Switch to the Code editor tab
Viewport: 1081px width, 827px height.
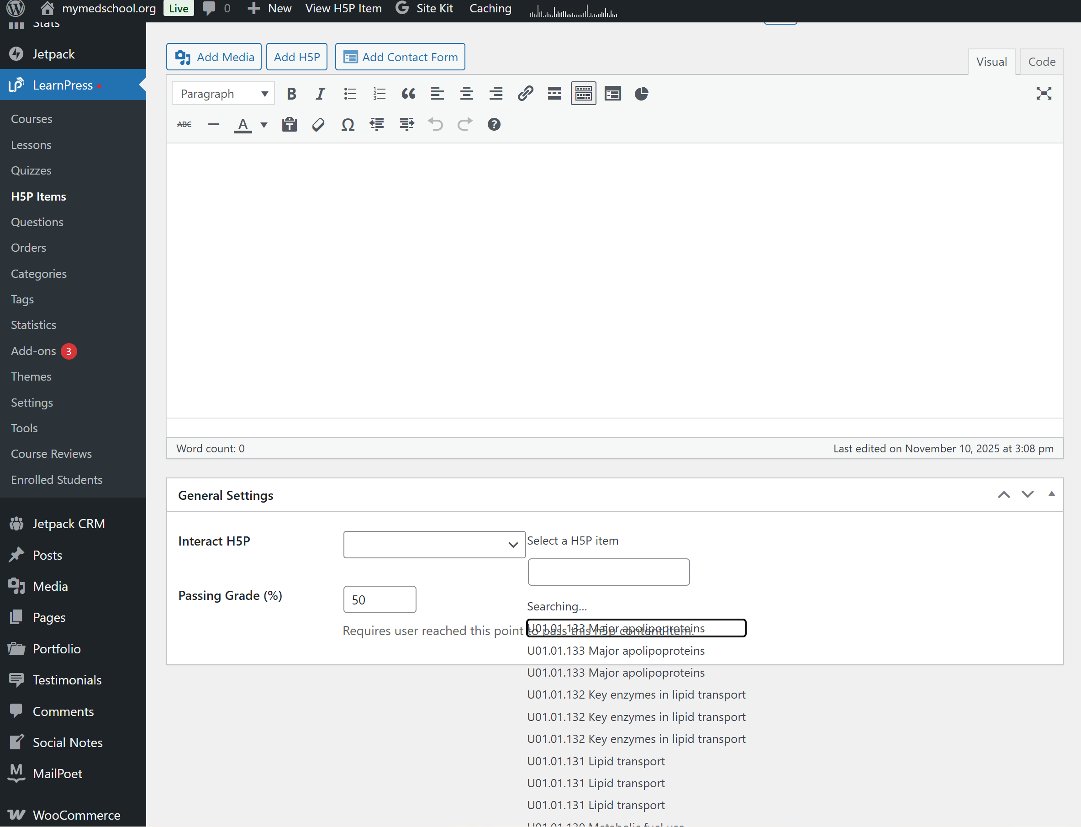[1041, 62]
